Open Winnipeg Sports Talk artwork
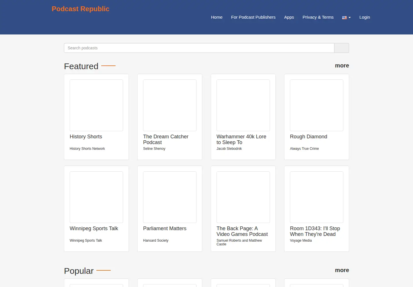This screenshot has width=413, height=287. tap(96, 197)
